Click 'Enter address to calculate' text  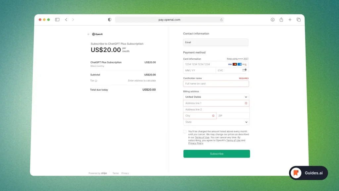tap(142, 81)
